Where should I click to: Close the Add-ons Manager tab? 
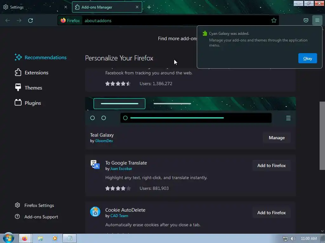(137, 7)
